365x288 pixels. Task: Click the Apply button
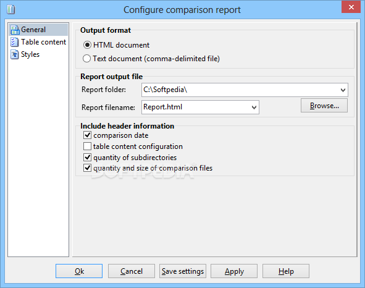[234, 271]
